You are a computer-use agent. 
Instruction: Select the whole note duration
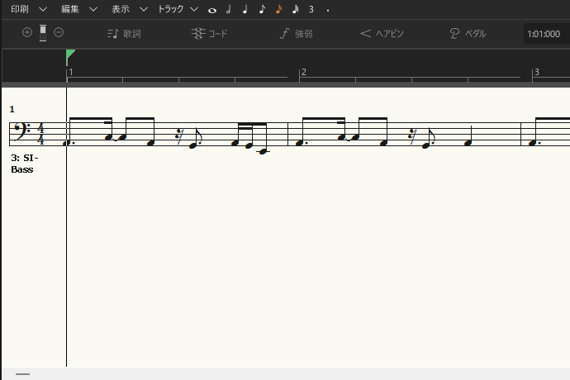(x=212, y=10)
